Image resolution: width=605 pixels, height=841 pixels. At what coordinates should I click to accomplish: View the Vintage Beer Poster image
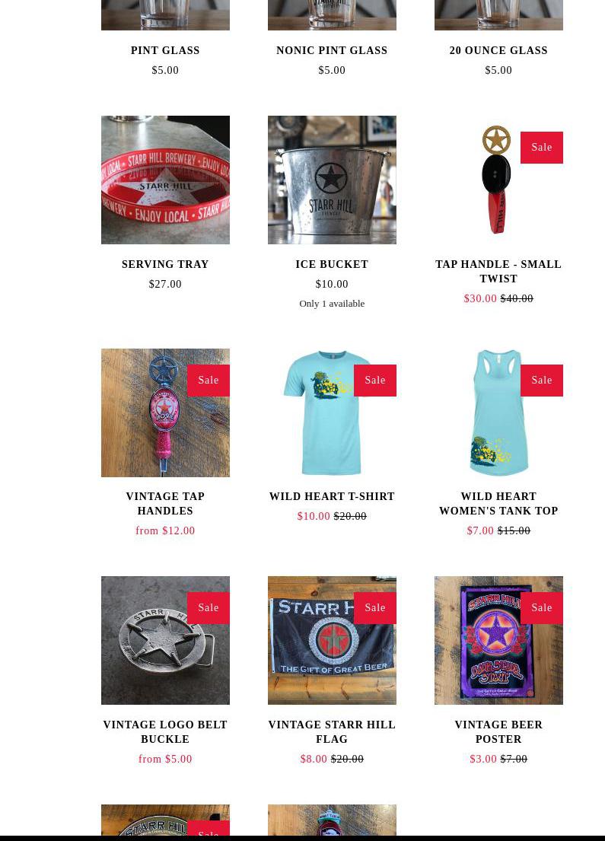pyautogui.click(x=498, y=640)
